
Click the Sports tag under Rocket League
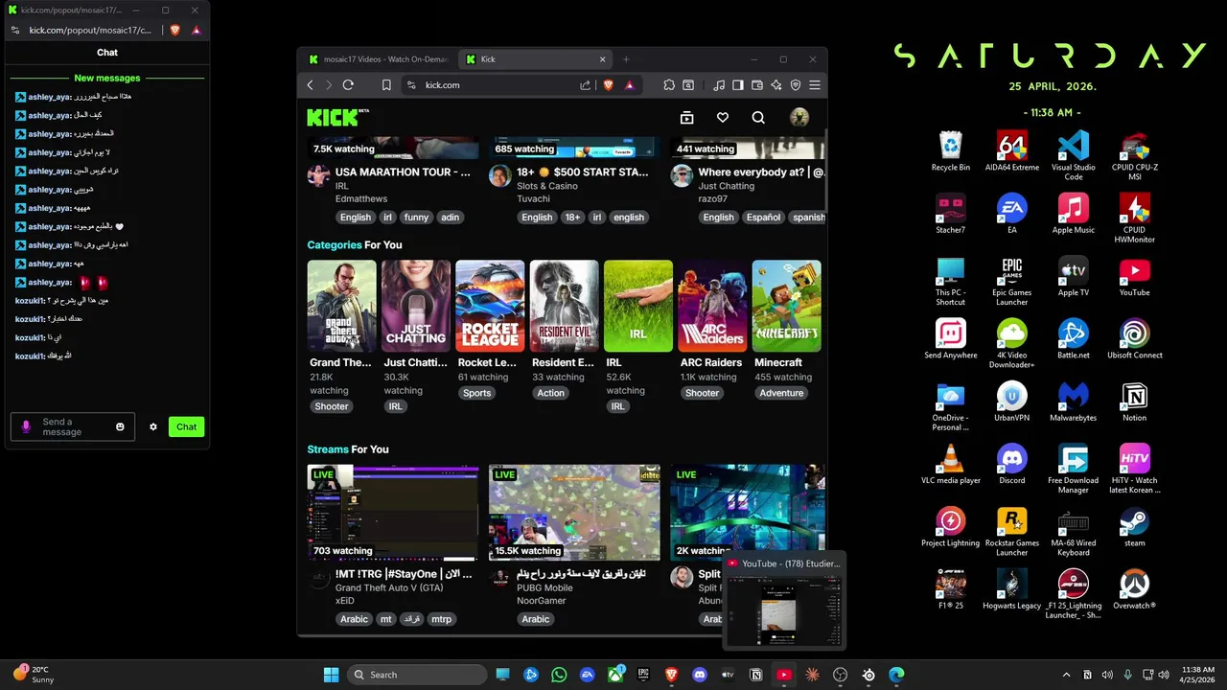click(476, 393)
